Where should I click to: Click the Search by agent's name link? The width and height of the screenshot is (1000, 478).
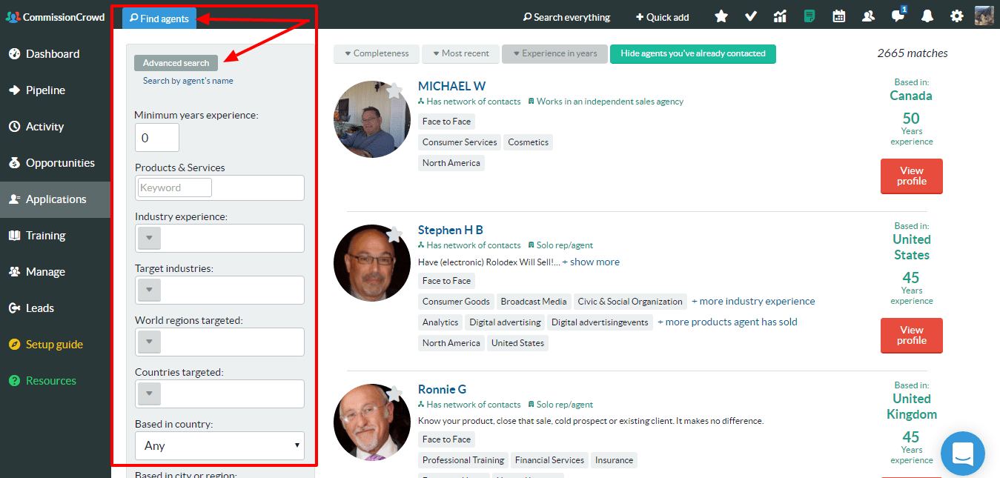(x=188, y=81)
